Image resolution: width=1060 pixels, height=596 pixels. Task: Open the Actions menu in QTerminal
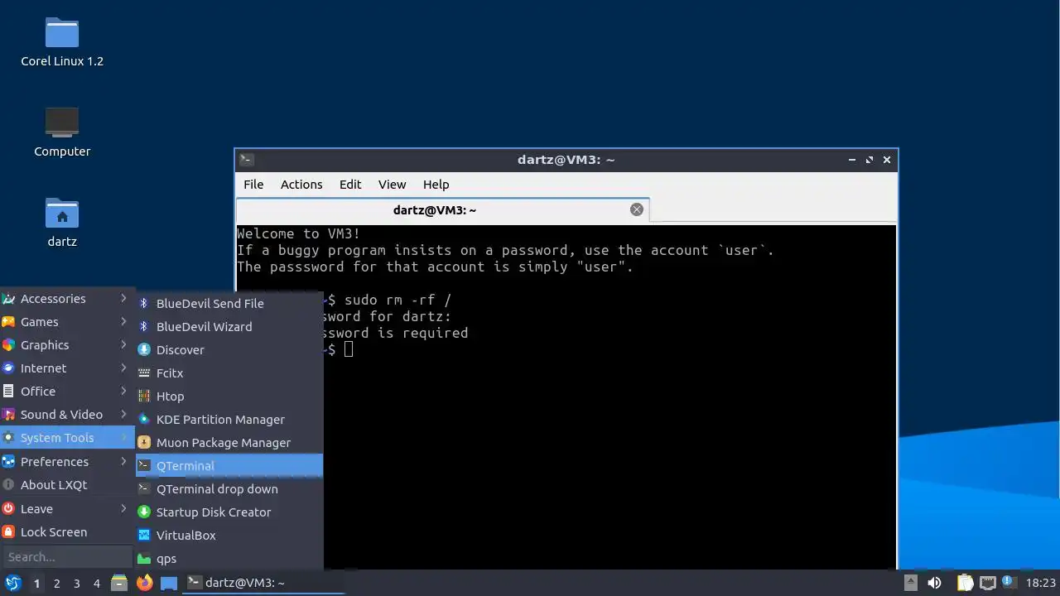pos(301,185)
